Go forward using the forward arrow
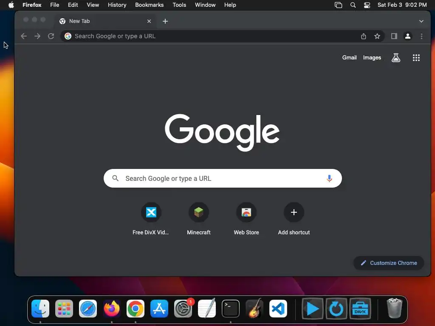435x326 pixels. pyautogui.click(x=37, y=36)
